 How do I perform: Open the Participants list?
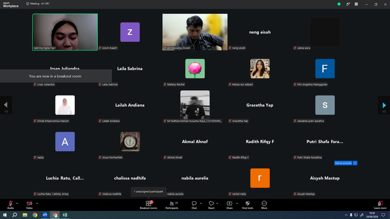tap(172, 205)
